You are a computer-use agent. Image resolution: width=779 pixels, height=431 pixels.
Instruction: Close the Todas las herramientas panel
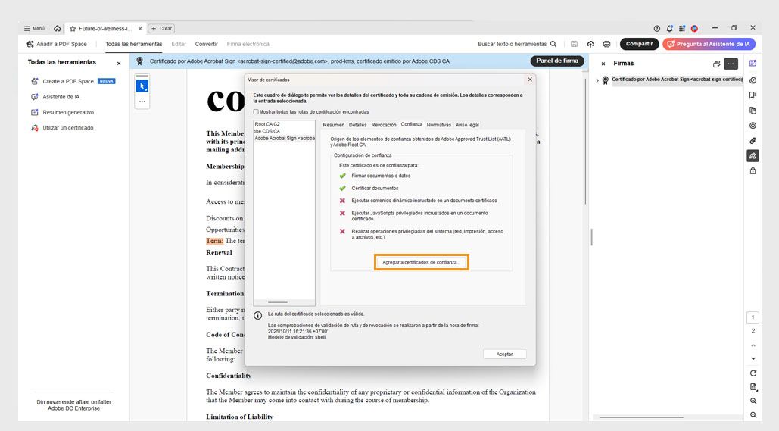[119, 64]
